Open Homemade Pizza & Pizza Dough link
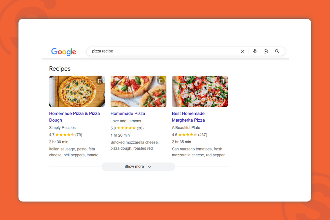 coord(74,117)
